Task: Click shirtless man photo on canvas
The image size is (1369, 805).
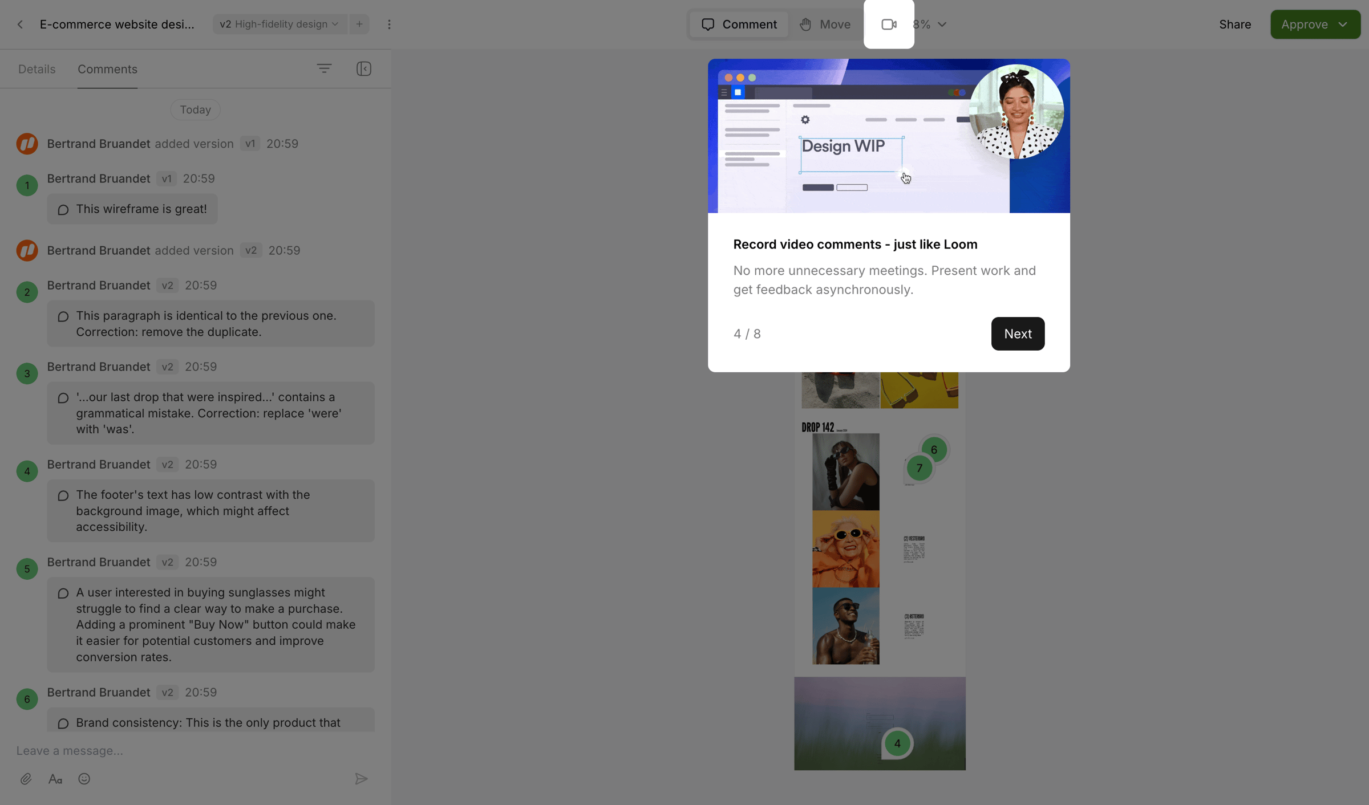Action: [846, 626]
